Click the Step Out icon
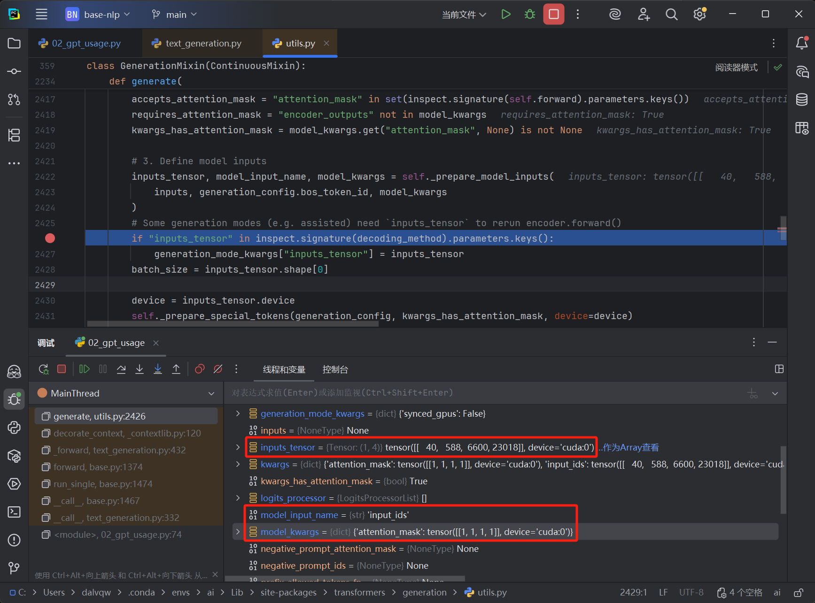Image resolution: width=815 pixels, height=603 pixels. pos(176,369)
